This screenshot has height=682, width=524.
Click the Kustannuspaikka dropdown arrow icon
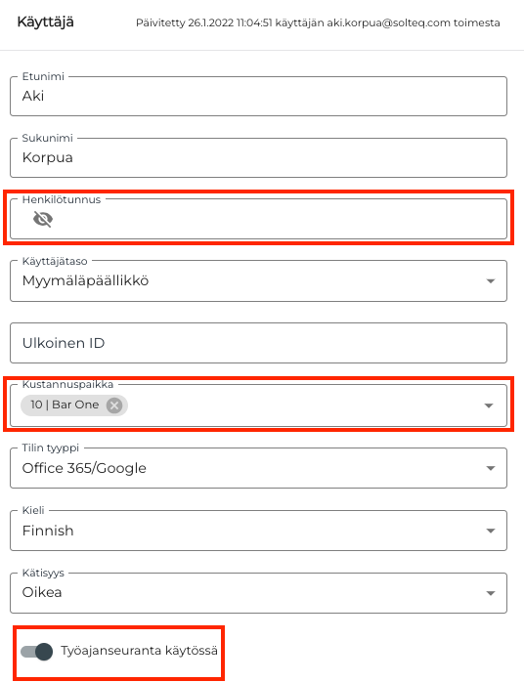pyautogui.click(x=489, y=405)
